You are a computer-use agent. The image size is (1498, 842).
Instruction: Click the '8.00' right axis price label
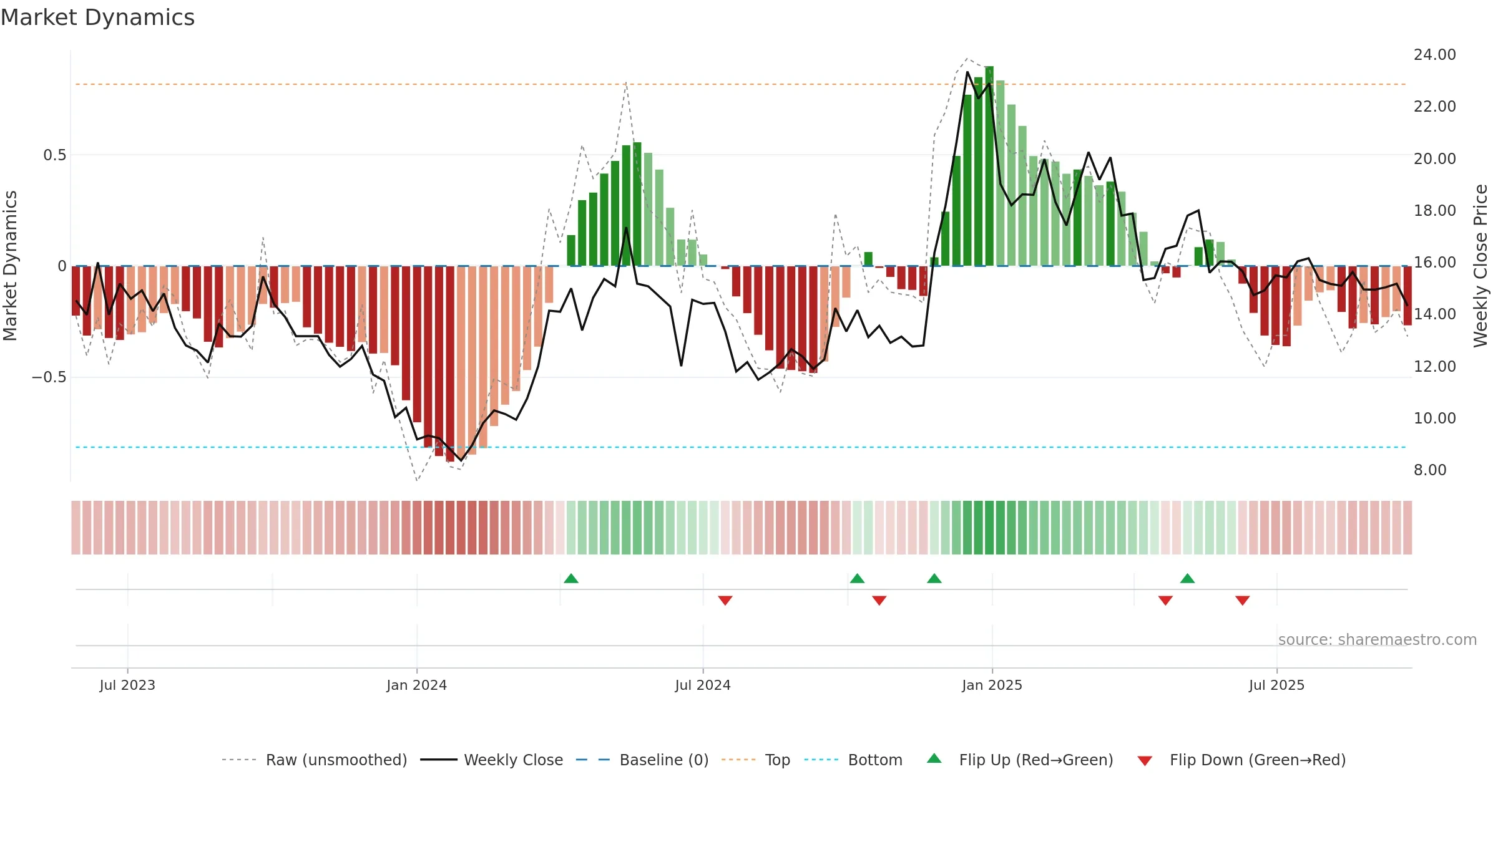[1430, 470]
